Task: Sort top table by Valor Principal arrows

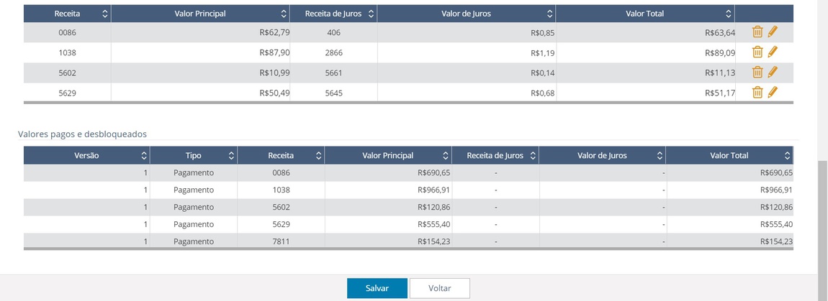Action: [x=284, y=14]
